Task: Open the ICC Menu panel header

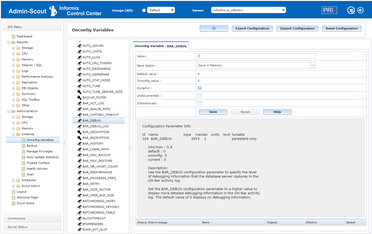Action: point(32,27)
